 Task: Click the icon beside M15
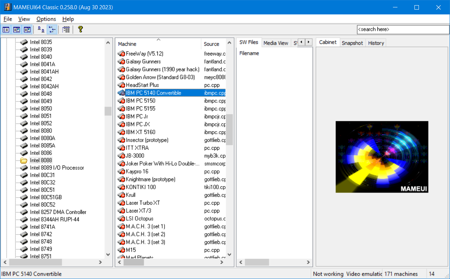click(x=121, y=250)
